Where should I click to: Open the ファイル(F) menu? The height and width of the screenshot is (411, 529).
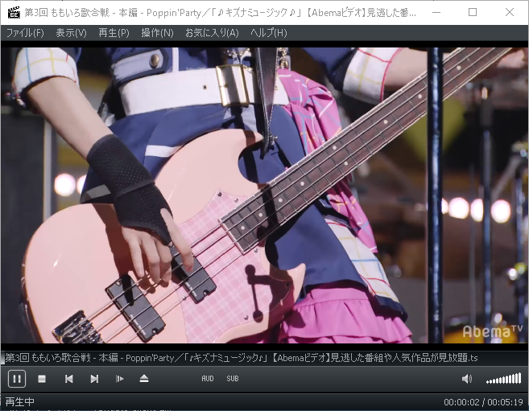point(25,33)
